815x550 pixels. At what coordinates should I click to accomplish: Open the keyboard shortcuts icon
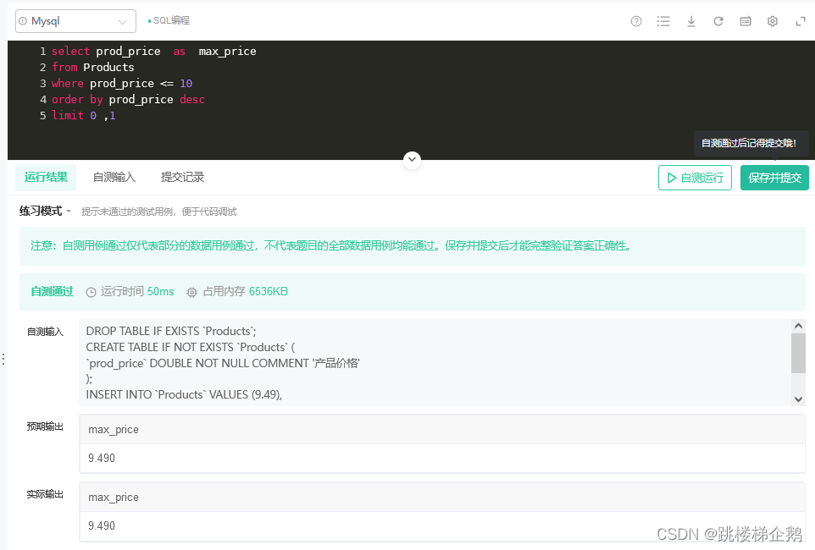point(745,21)
